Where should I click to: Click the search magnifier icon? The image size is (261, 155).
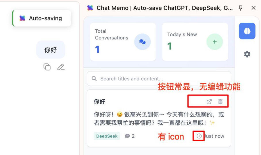coord(94,79)
